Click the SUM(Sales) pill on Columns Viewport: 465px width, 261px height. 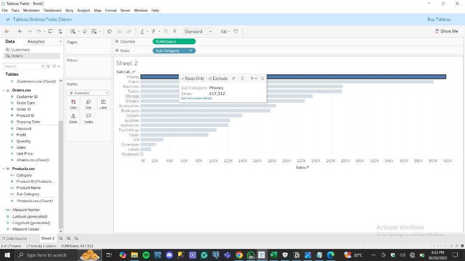point(174,41)
